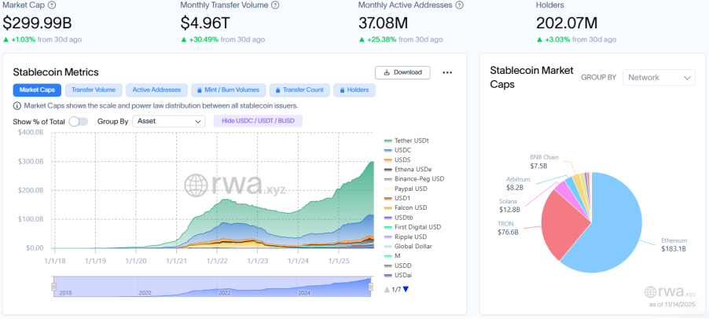This screenshot has width=709, height=319.
Task: Open the Group By Asset dropdown
Action: click(x=169, y=122)
